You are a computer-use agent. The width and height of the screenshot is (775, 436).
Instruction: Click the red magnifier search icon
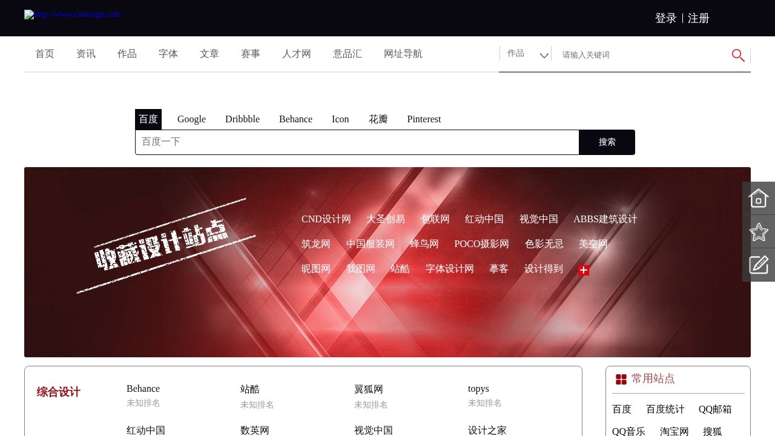click(737, 55)
